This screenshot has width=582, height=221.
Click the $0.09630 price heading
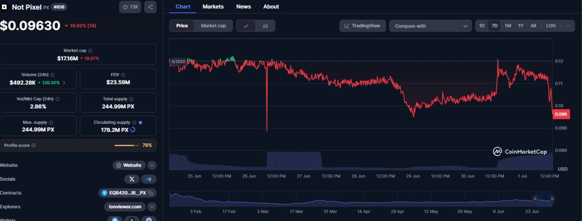tap(30, 26)
